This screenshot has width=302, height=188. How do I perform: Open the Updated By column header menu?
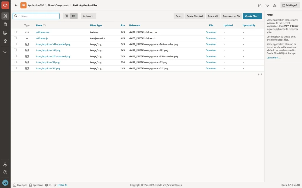click(249, 25)
